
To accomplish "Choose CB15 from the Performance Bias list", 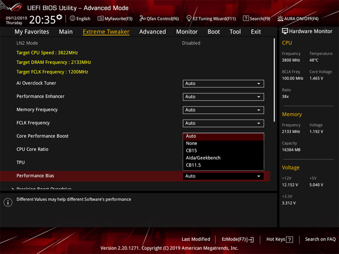I will coord(223,151).
